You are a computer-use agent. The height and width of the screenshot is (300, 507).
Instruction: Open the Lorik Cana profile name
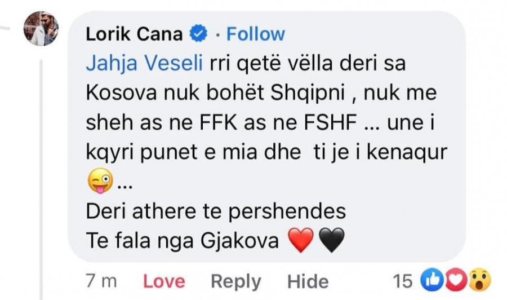click(134, 34)
